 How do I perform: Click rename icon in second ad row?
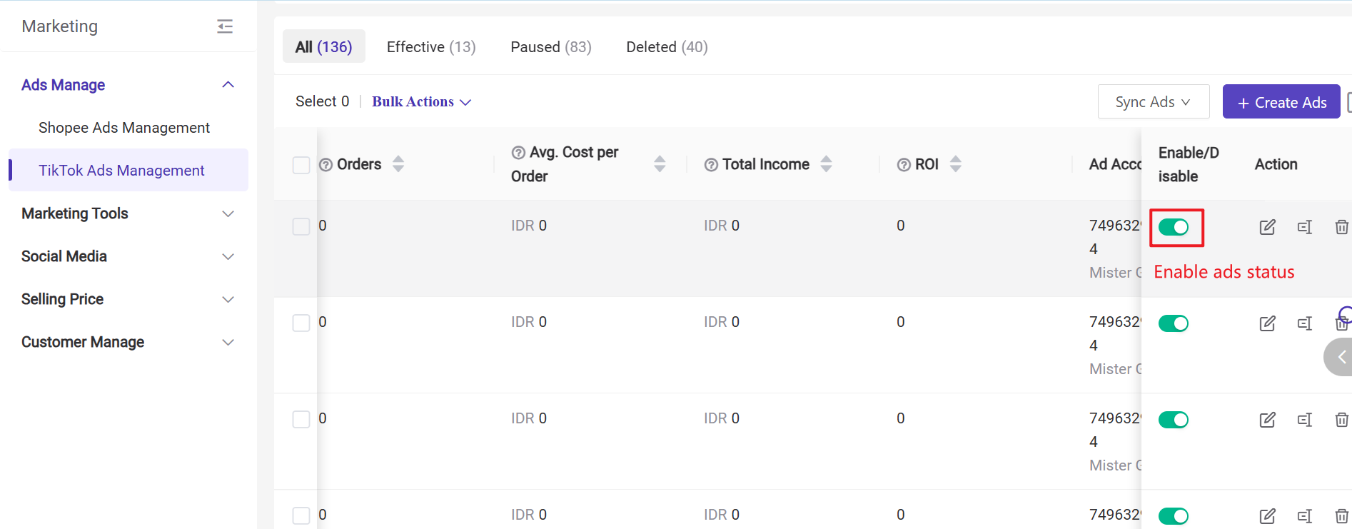point(1304,323)
